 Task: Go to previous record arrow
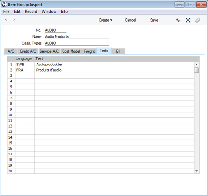(x=6, y=20)
